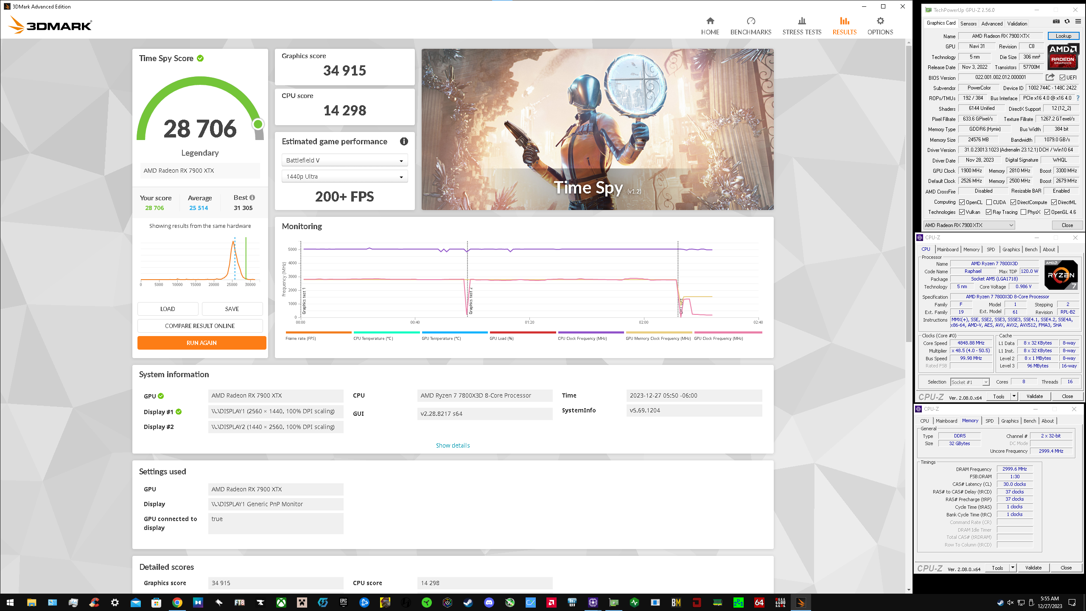
Task: Switch to RESULTS tab in 3DMark
Action: (844, 26)
